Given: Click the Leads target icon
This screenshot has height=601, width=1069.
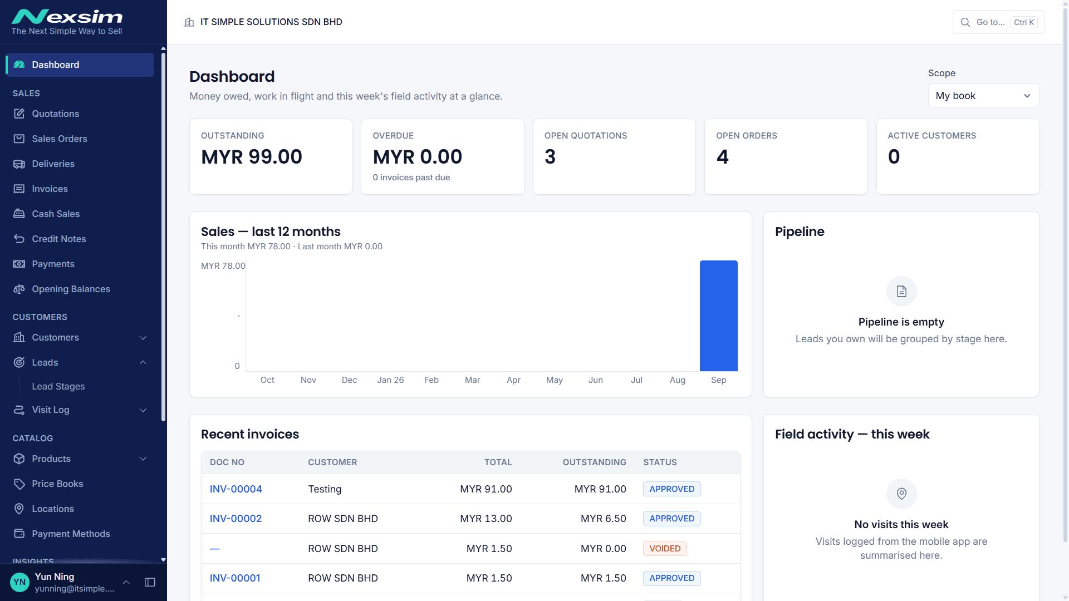Looking at the screenshot, I should 19,362.
